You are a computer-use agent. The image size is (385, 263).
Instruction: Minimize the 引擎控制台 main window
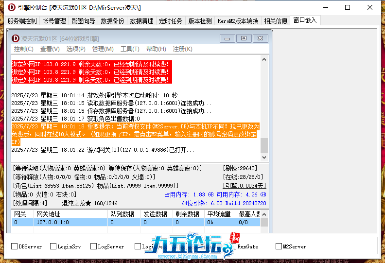[326, 7]
